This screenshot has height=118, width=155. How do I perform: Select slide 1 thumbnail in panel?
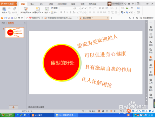click(x=15, y=32)
